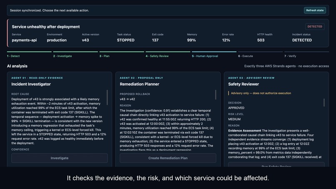Select the 7 · Verify step
Viewport: 336px width, 189px height.
pos(307,55)
